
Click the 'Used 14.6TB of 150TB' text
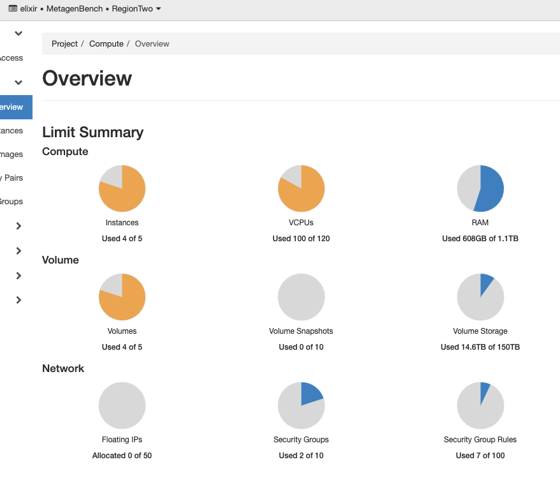(x=480, y=347)
